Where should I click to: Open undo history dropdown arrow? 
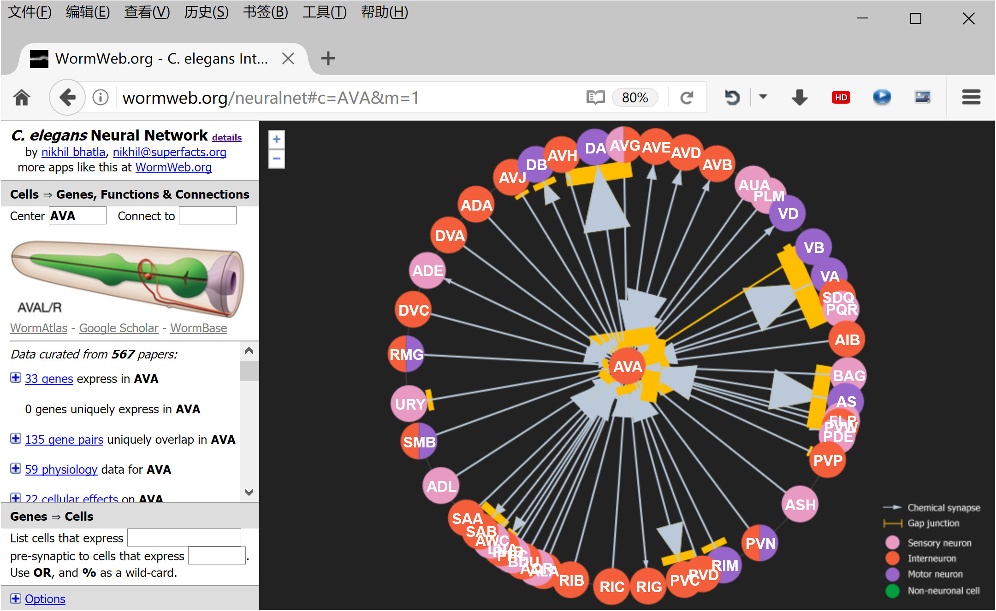click(x=763, y=97)
